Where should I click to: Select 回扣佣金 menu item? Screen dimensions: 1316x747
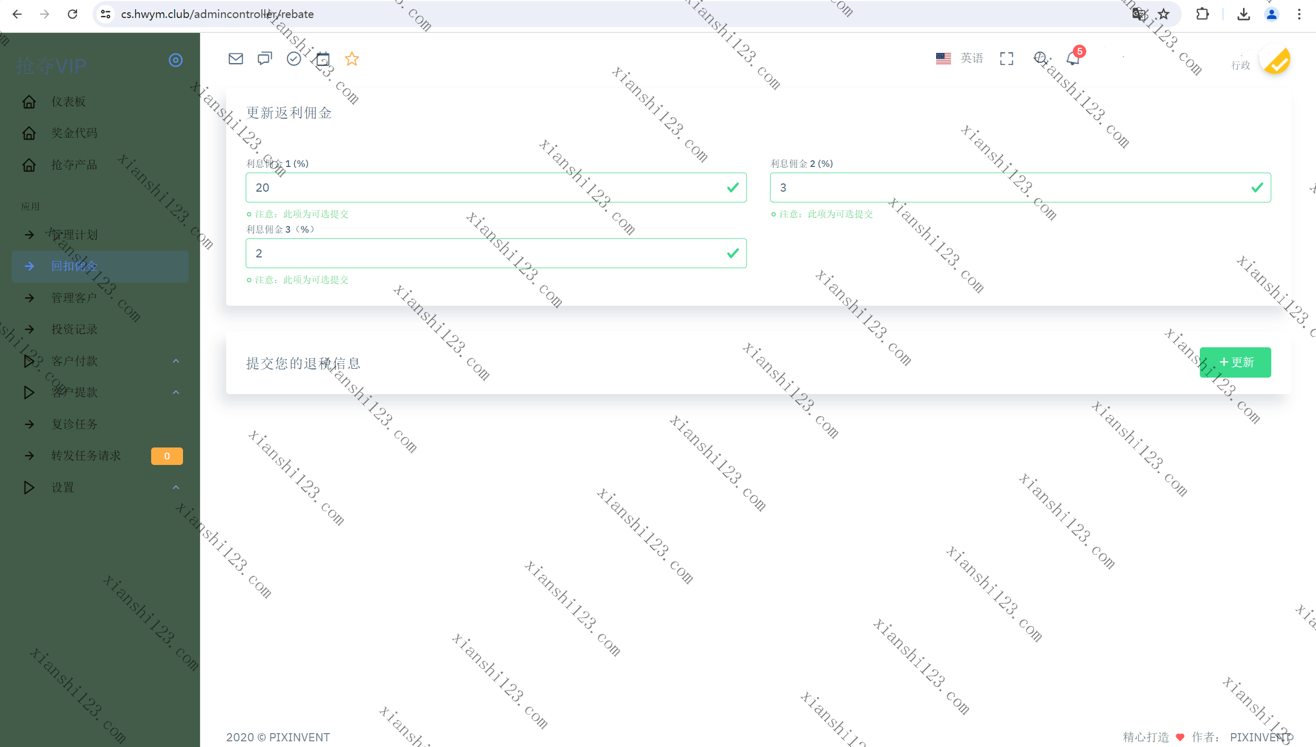[x=100, y=266]
